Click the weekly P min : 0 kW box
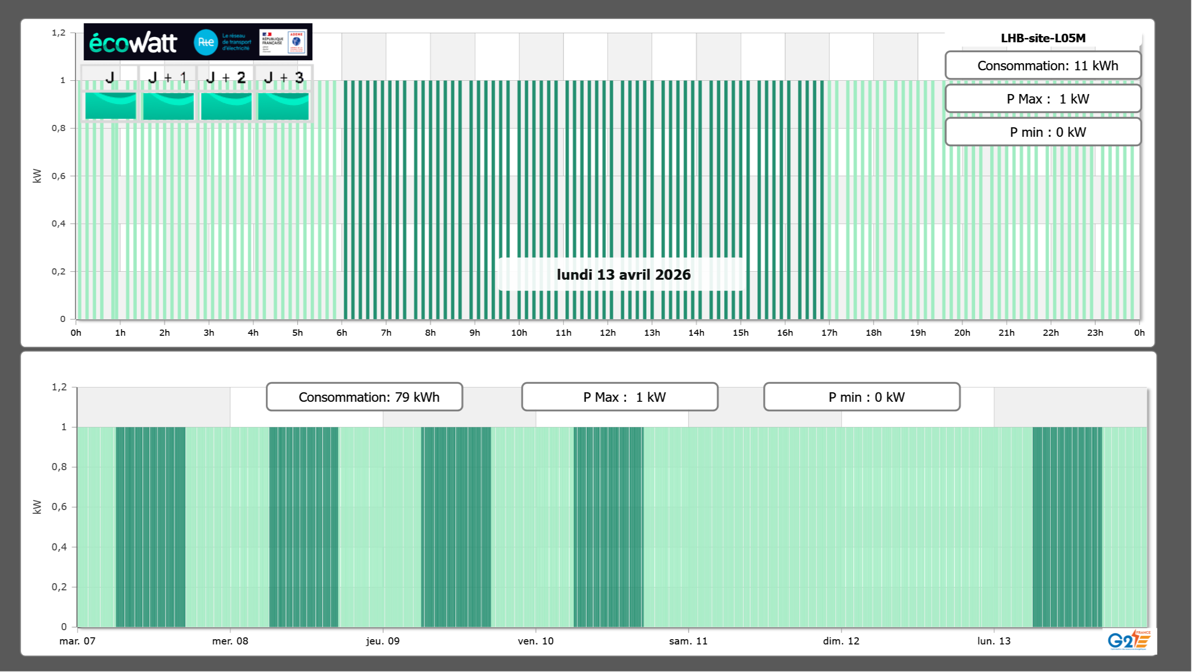Viewport: 1192px width, 672px height. 862,397
